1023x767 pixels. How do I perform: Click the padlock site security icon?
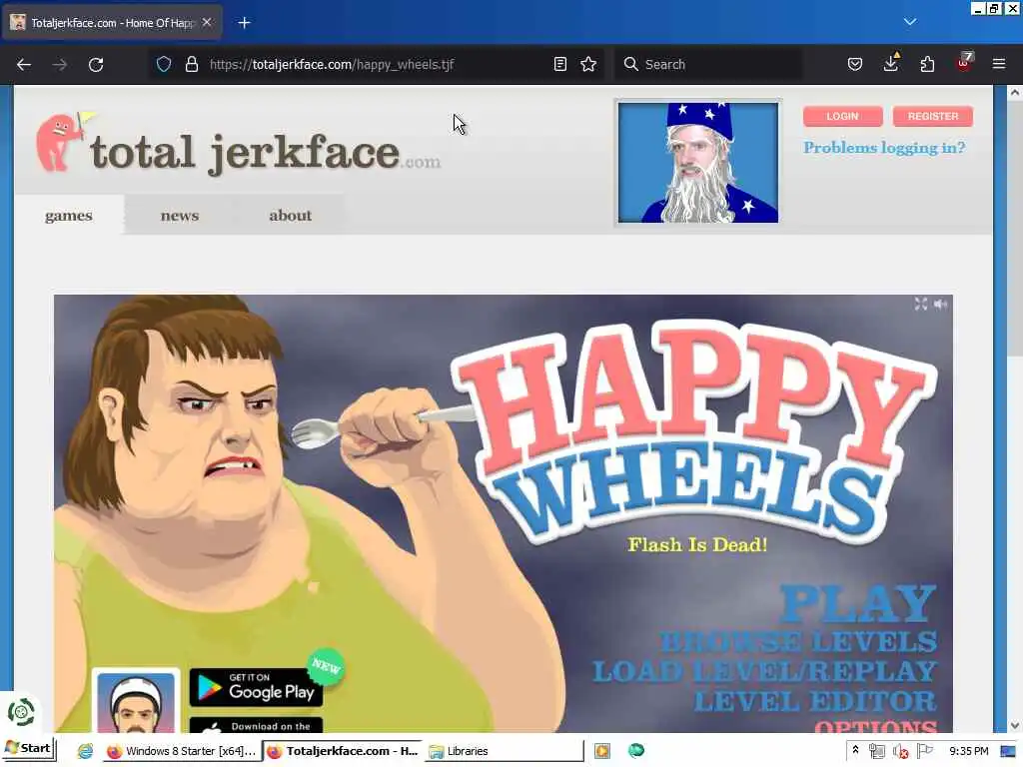tap(191, 64)
